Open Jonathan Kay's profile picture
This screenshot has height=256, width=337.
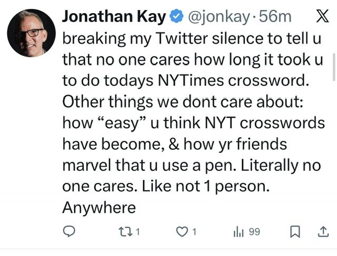click(31, 33)
